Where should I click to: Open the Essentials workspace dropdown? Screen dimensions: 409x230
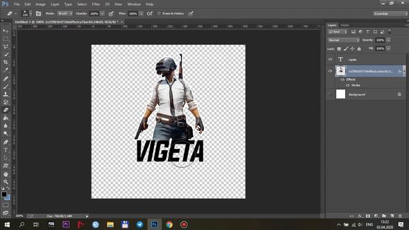390,13
